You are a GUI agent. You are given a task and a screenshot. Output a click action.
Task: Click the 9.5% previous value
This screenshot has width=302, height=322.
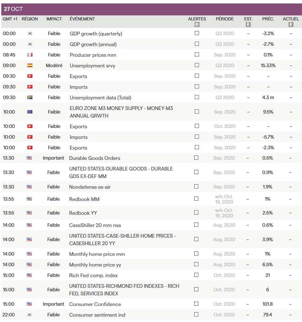[x=268, y=112]
